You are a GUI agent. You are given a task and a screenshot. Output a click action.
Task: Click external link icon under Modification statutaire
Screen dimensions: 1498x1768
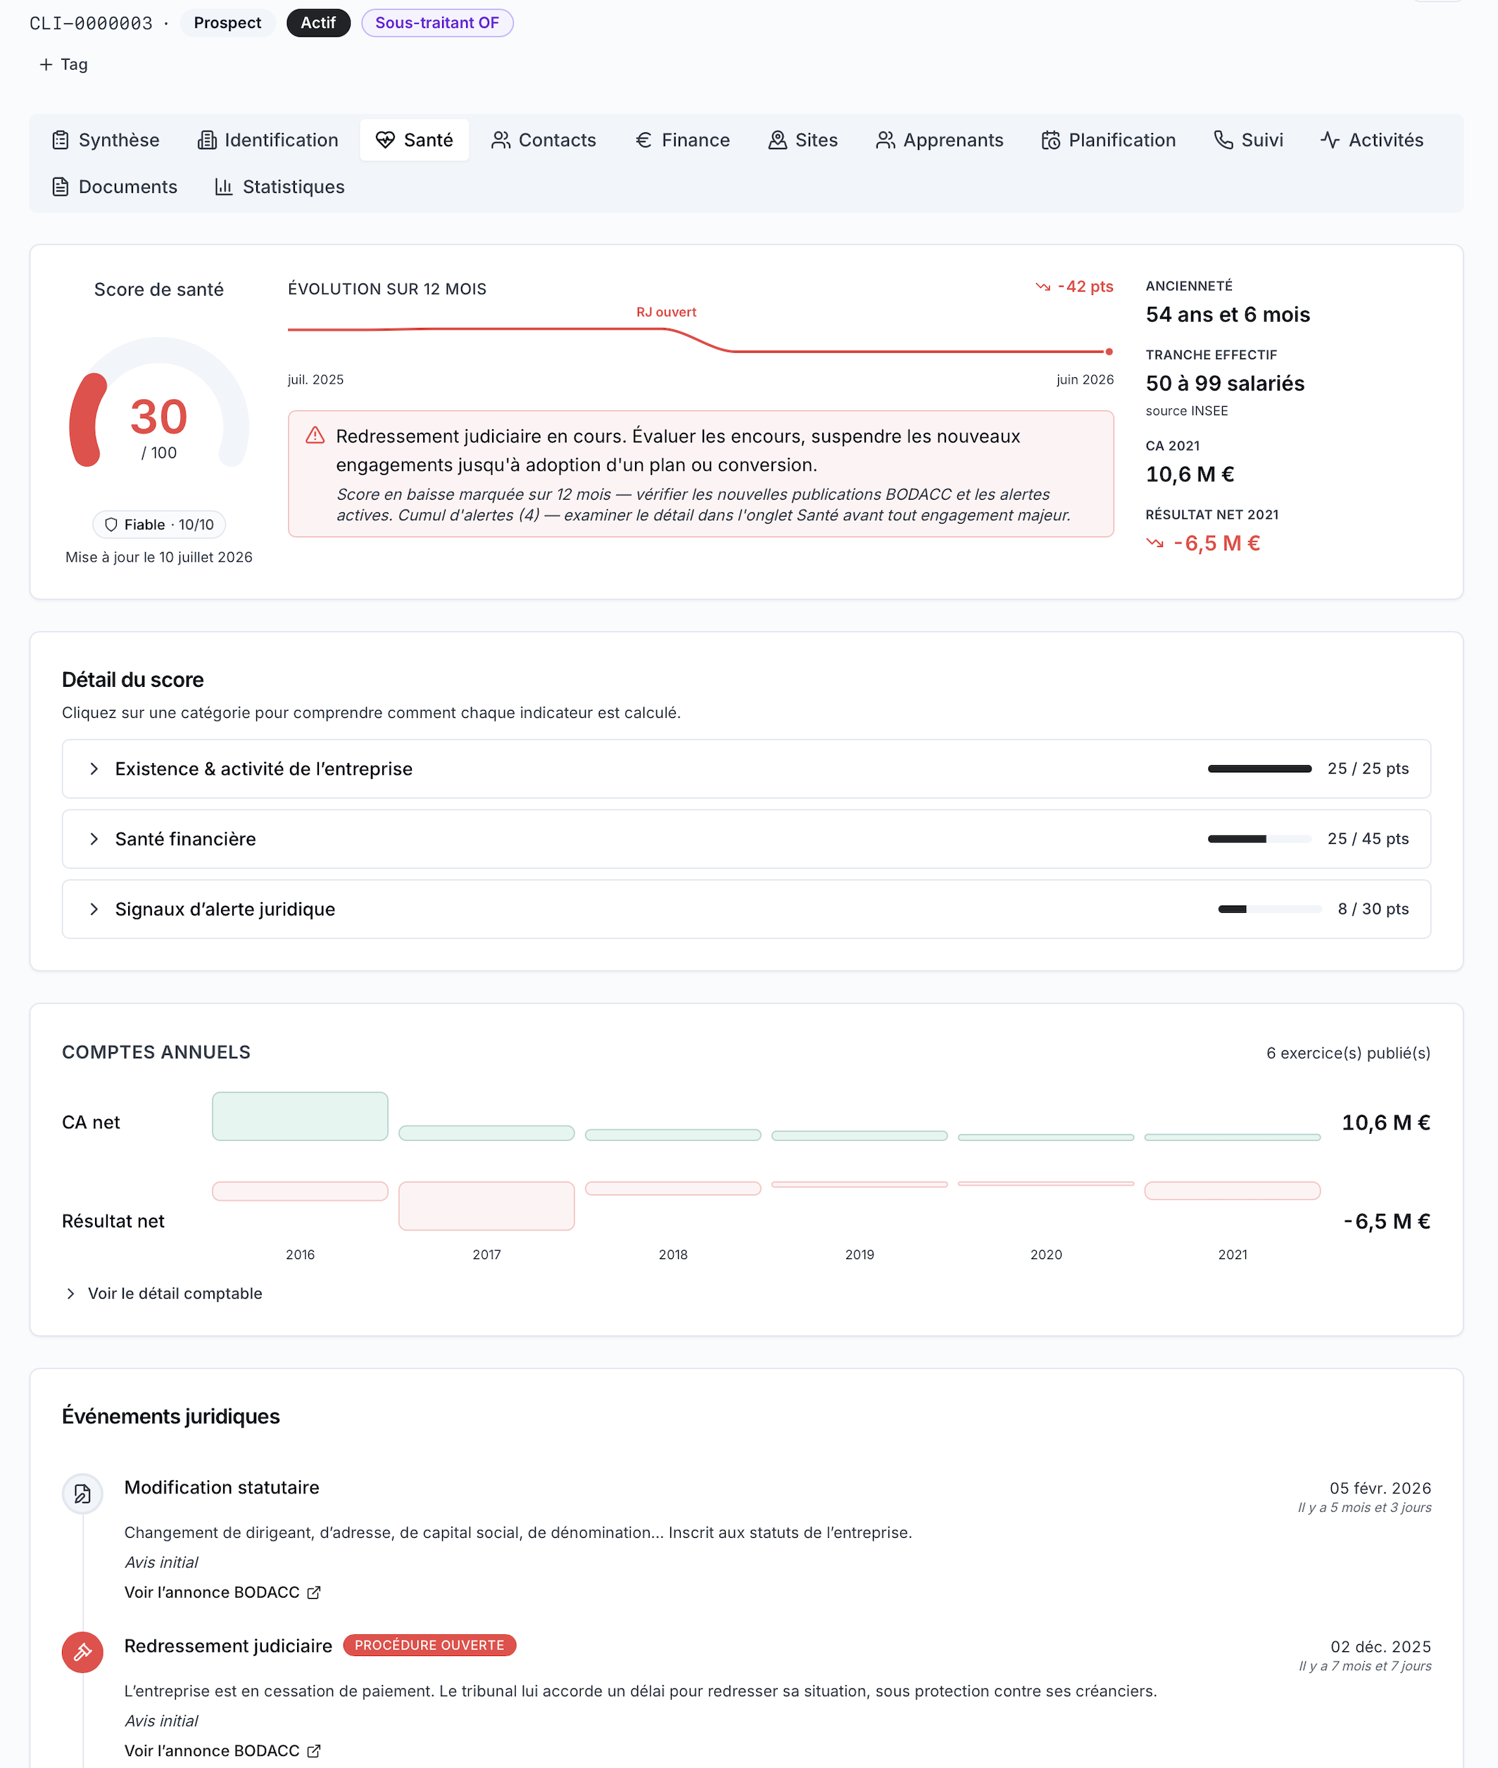[x=314, y=1592]
